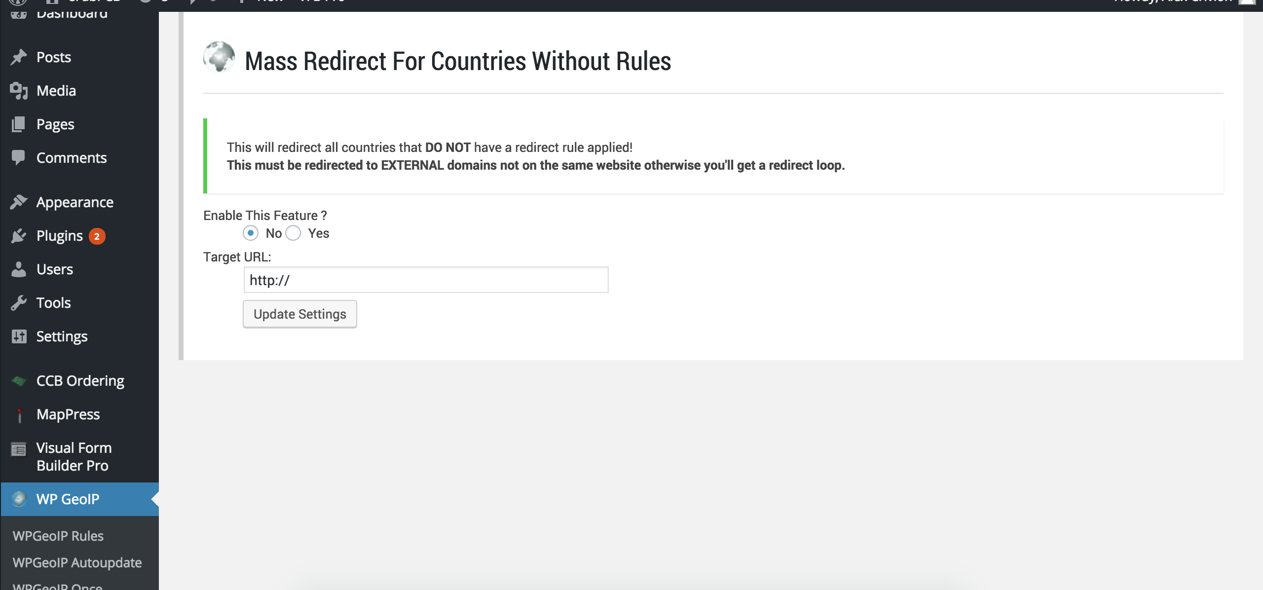The height and width of the screenshot is (590, 1263).
Task: Click the Posts pushpin icon
Action: 19,57
